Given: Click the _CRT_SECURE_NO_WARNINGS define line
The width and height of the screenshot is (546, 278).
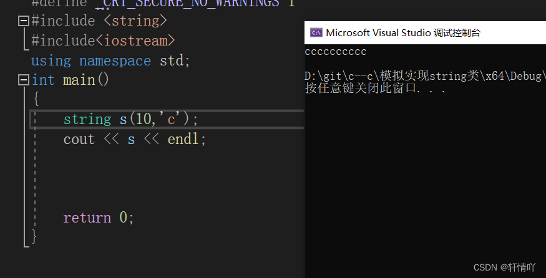Looking at the screenshot, I should tap(163, 3).
